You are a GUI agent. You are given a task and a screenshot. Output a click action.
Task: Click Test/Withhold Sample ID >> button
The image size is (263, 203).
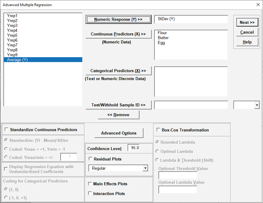(x=118, y=105)
